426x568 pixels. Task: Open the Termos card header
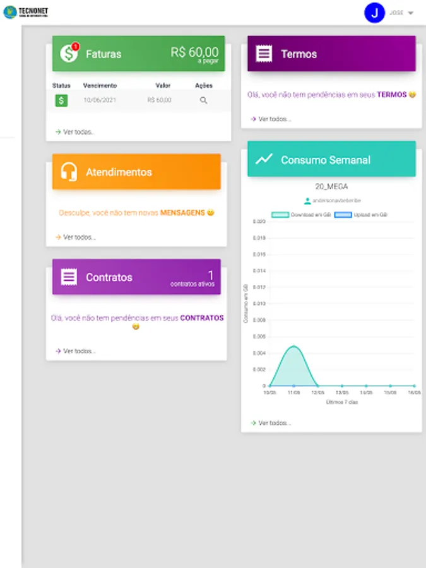coord(331,54)
